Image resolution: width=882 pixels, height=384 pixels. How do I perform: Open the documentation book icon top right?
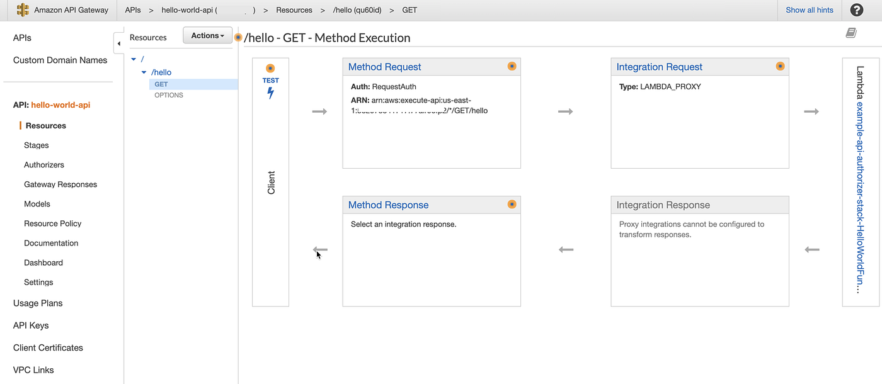(x=851, y=31)
